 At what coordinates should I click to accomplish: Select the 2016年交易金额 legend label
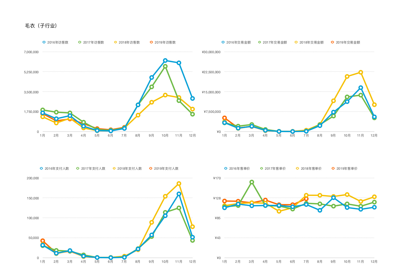(x=238, y=42)
